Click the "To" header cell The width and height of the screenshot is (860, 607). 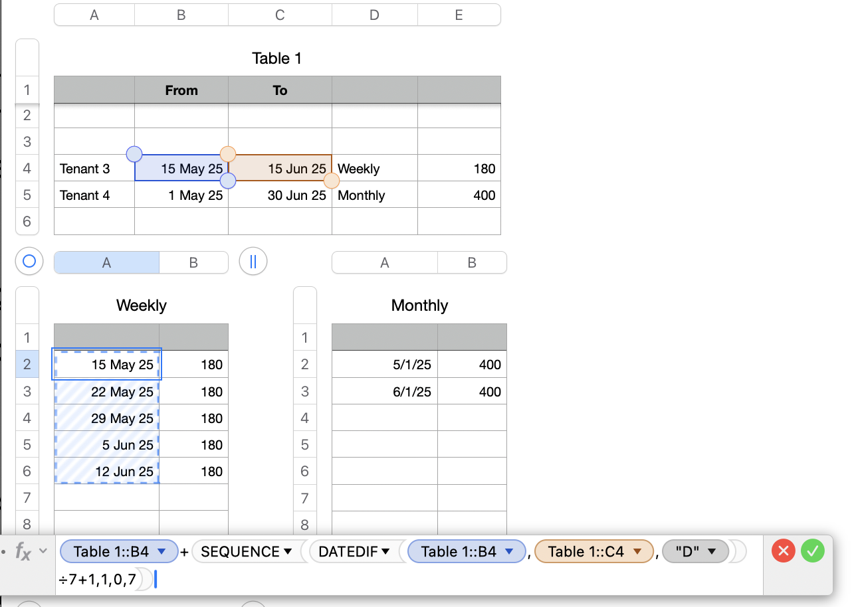280,90
